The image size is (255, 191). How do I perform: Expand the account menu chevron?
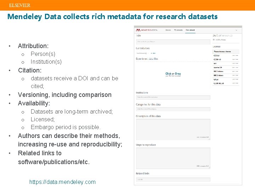coord(236,30)
